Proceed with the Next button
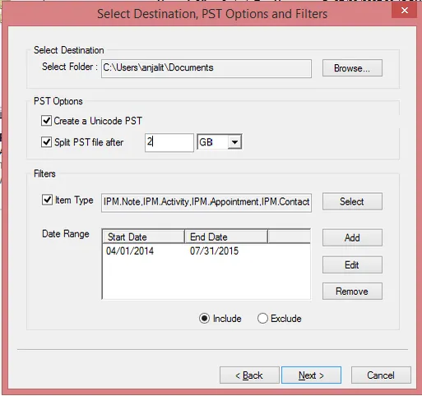422x396 pixels. click(x=311, y=375)
